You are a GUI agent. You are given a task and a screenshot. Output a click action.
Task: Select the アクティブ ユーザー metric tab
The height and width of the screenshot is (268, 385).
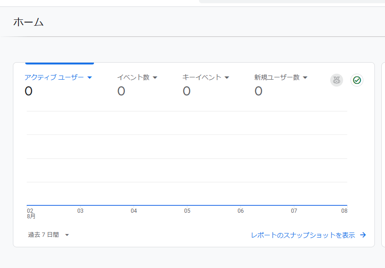[x=54, y=77]
